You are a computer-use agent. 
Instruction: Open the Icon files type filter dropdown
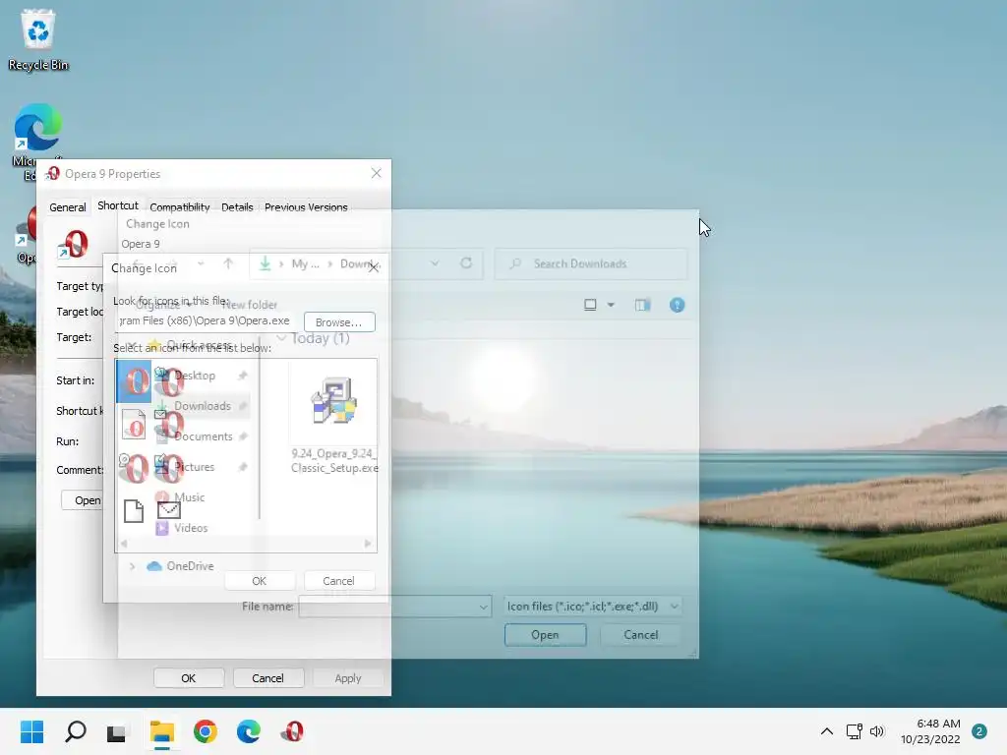pos(675,606)
